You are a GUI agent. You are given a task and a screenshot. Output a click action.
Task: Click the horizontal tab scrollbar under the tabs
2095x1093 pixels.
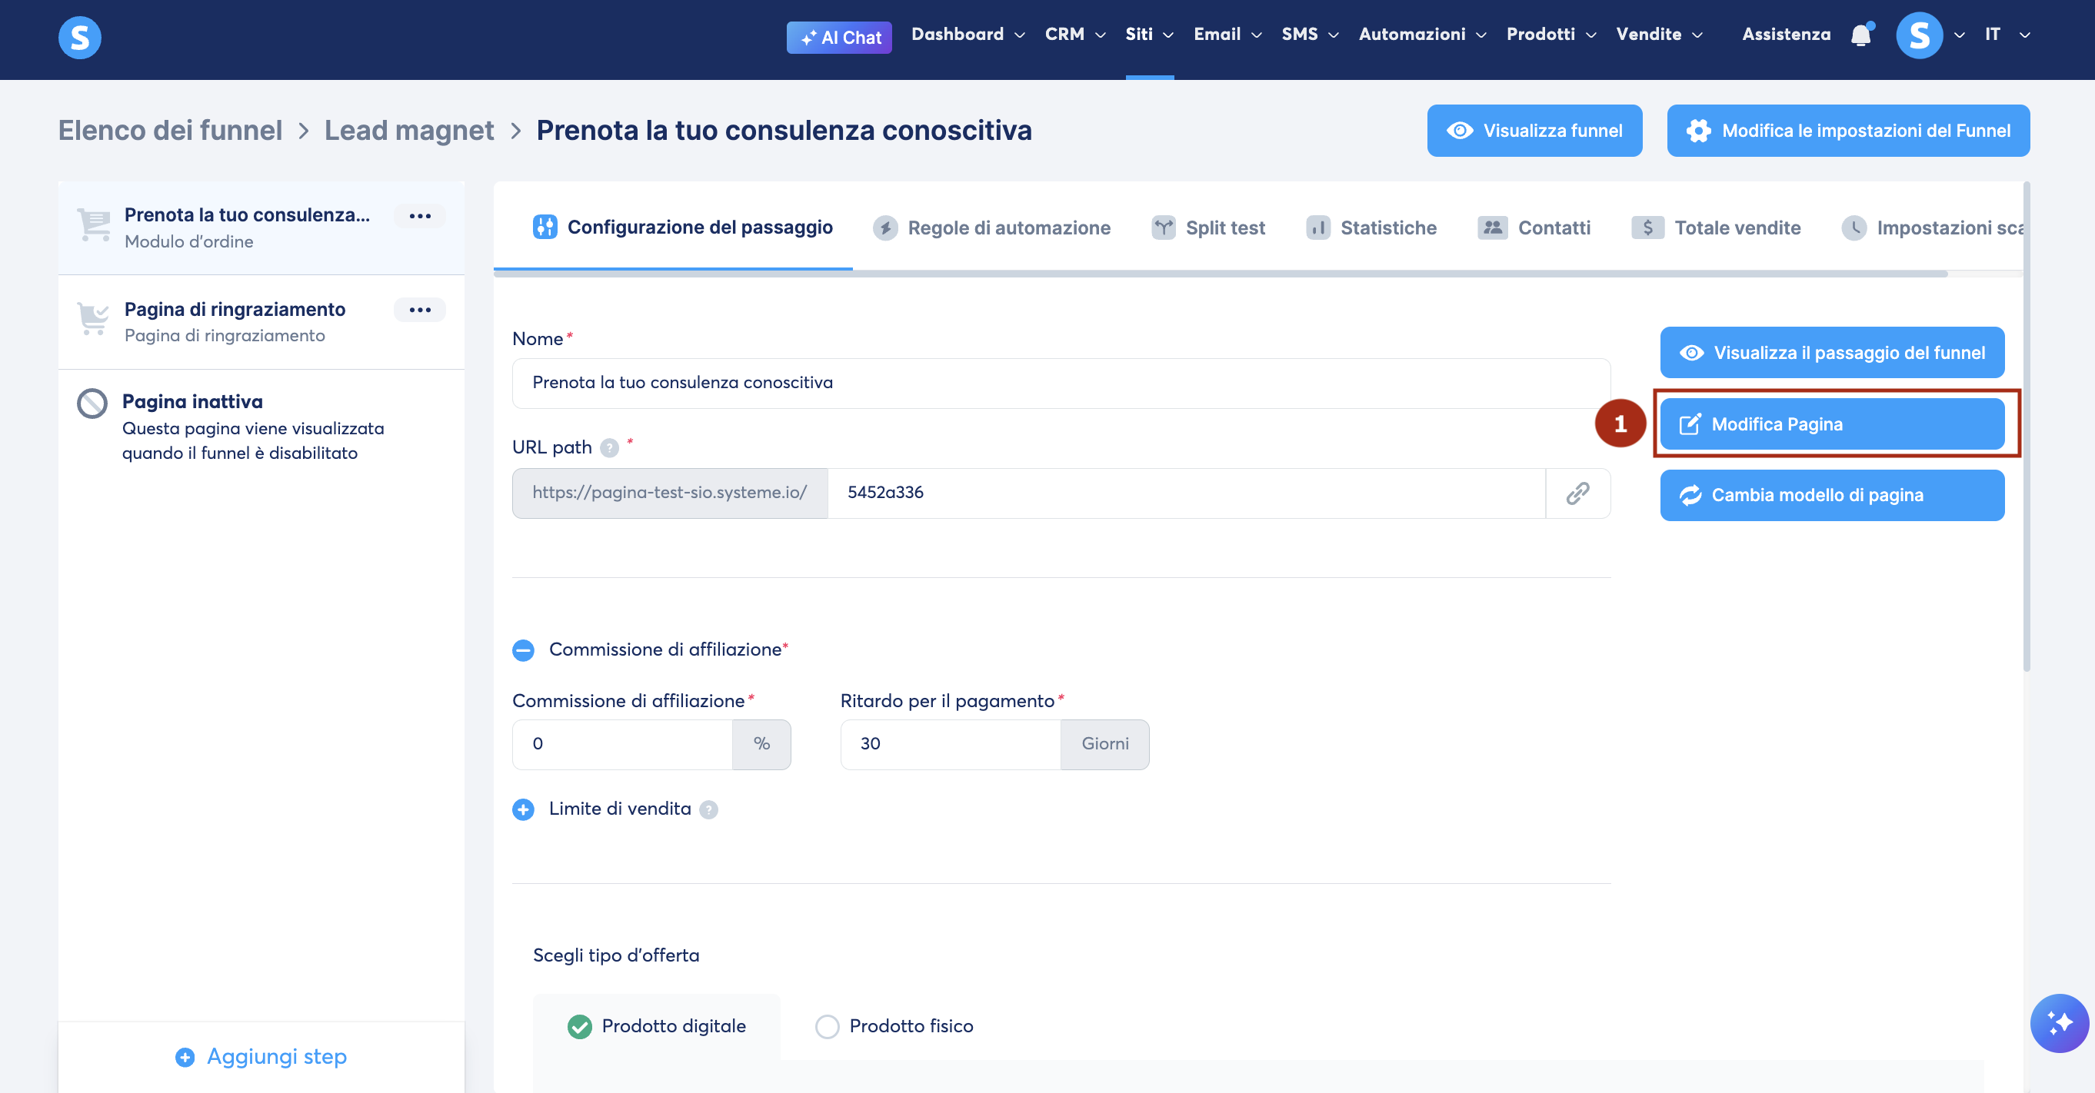[x=1220, y=274]
